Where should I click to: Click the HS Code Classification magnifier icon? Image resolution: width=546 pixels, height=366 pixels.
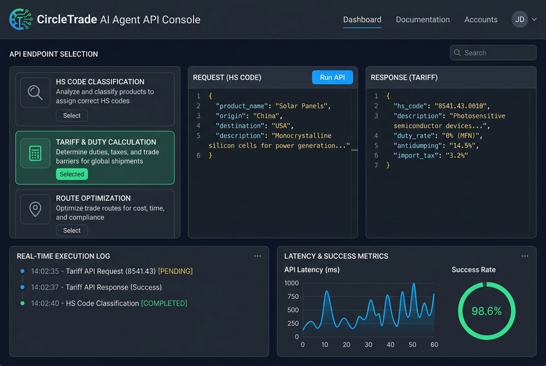tap(35, 93)
